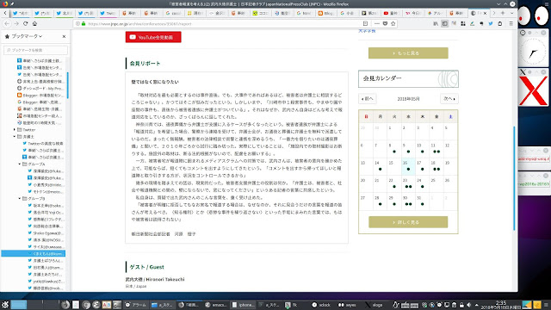Image resolution: width=551 pixels, height=310 pixels.
Task: Click the もっと見る button
Action: [408, 53]
